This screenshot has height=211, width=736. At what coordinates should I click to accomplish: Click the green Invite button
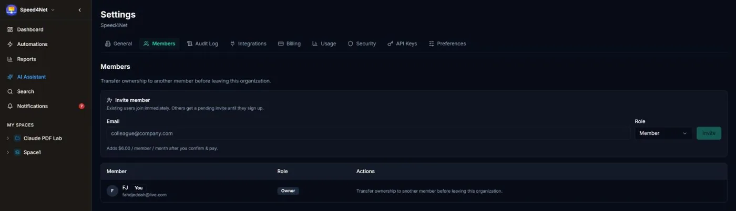pyautogui.click(x=709, y=133)
